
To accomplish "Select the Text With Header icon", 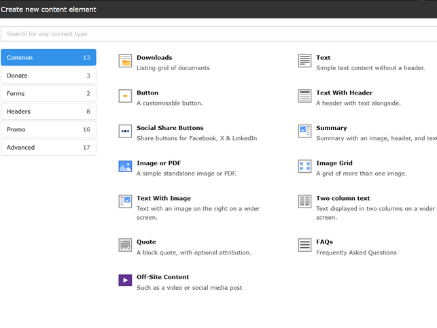I will [304, 97].
